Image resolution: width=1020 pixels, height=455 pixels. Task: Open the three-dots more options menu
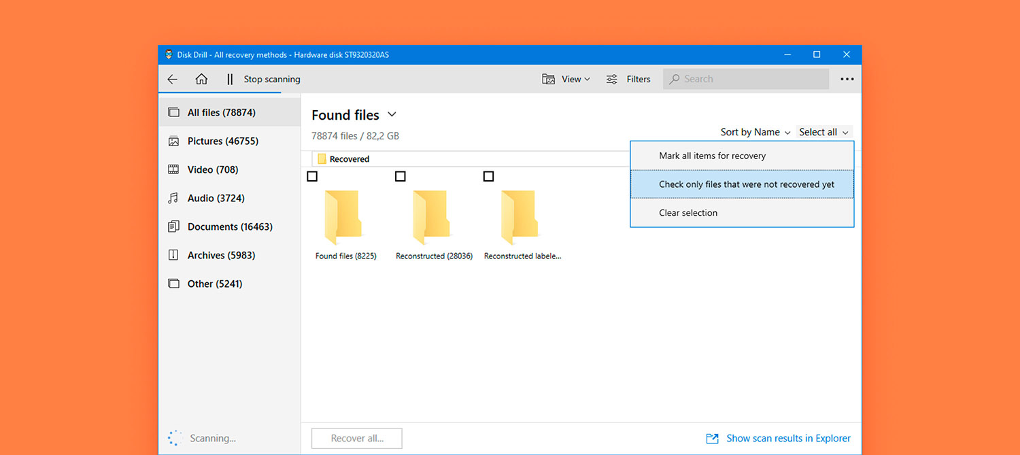[847, 80]
